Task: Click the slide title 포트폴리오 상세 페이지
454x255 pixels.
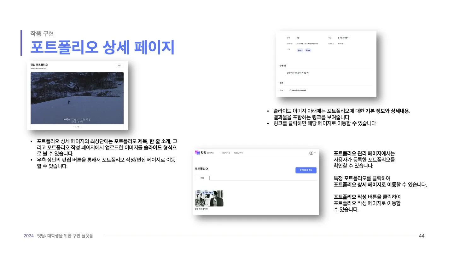Action: click(x=102, y=47)
